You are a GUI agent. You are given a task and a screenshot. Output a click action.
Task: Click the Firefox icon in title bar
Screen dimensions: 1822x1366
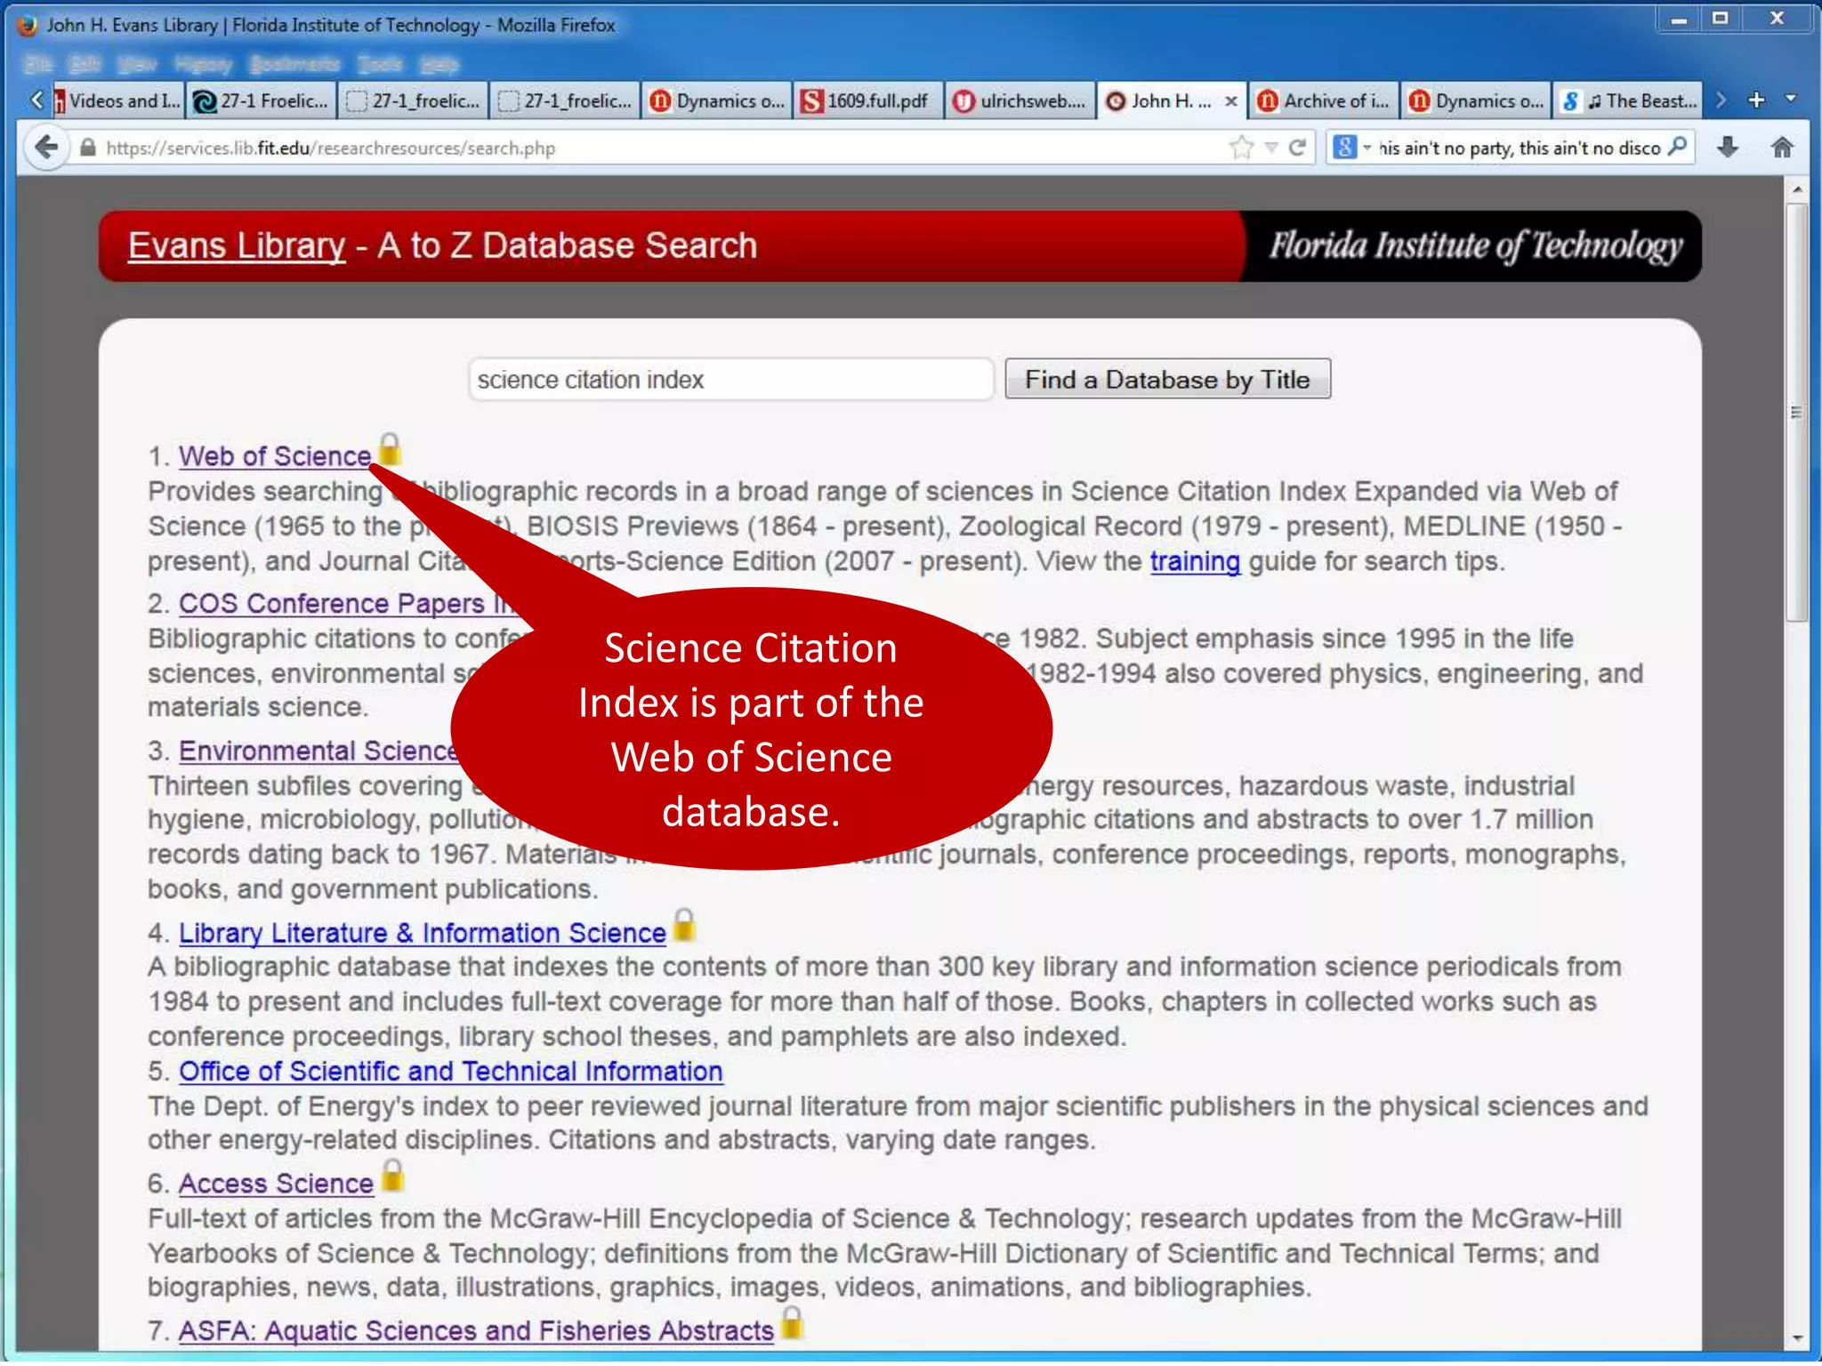tap(28, 25)
